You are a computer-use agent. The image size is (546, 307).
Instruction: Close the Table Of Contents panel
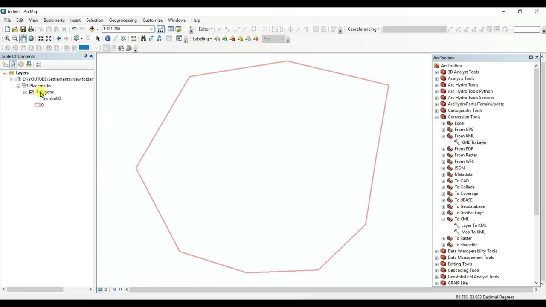coord(91,56)
